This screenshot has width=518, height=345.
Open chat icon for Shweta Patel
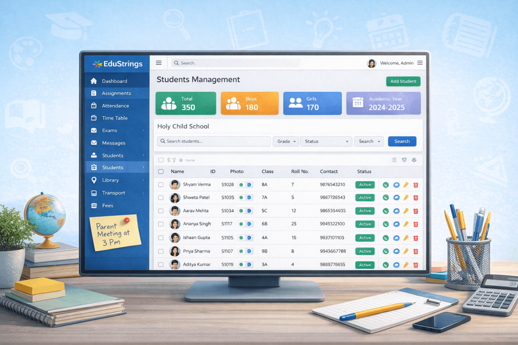(396, 198)
